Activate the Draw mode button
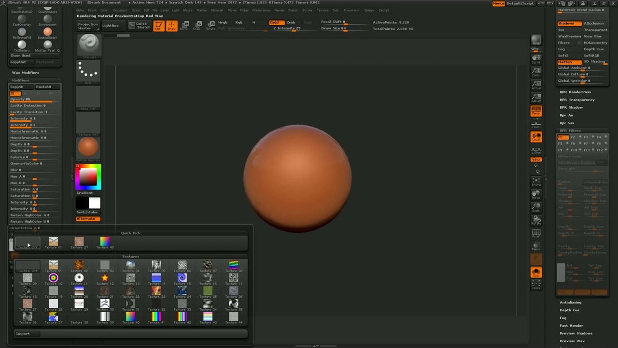 point(171,26)
